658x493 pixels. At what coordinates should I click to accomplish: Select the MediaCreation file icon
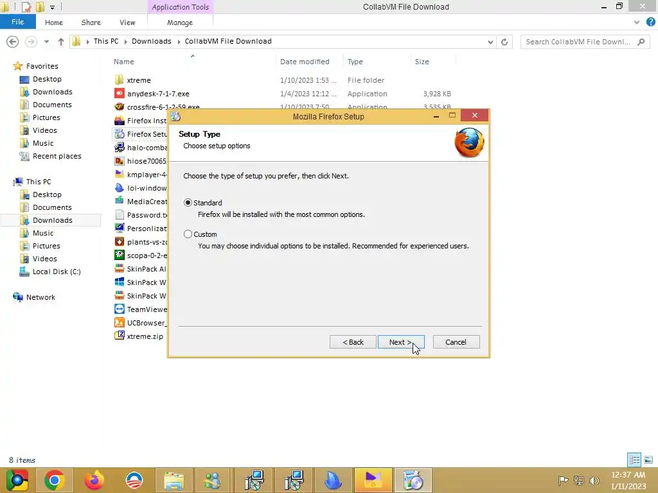point(119,201)
